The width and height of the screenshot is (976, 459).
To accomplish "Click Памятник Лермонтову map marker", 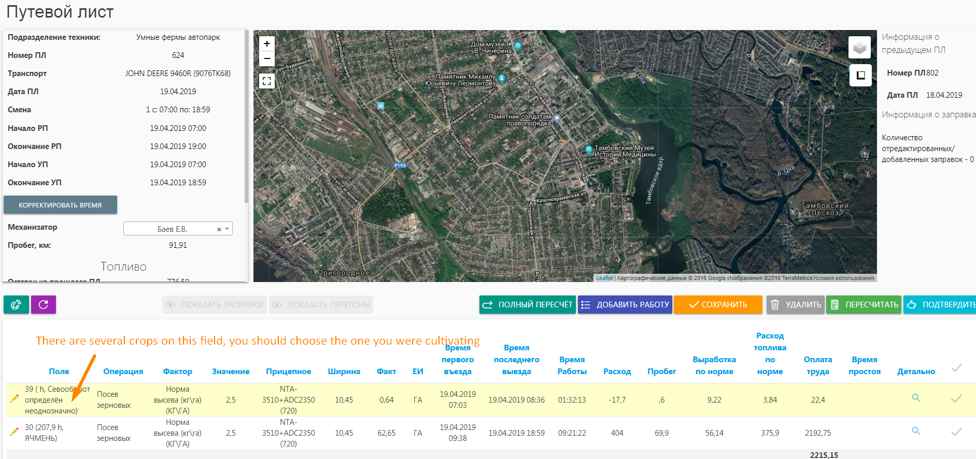I will (502, 79).
